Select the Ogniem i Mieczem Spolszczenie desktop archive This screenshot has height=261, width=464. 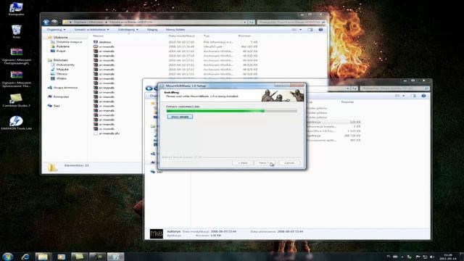point(16,79)
